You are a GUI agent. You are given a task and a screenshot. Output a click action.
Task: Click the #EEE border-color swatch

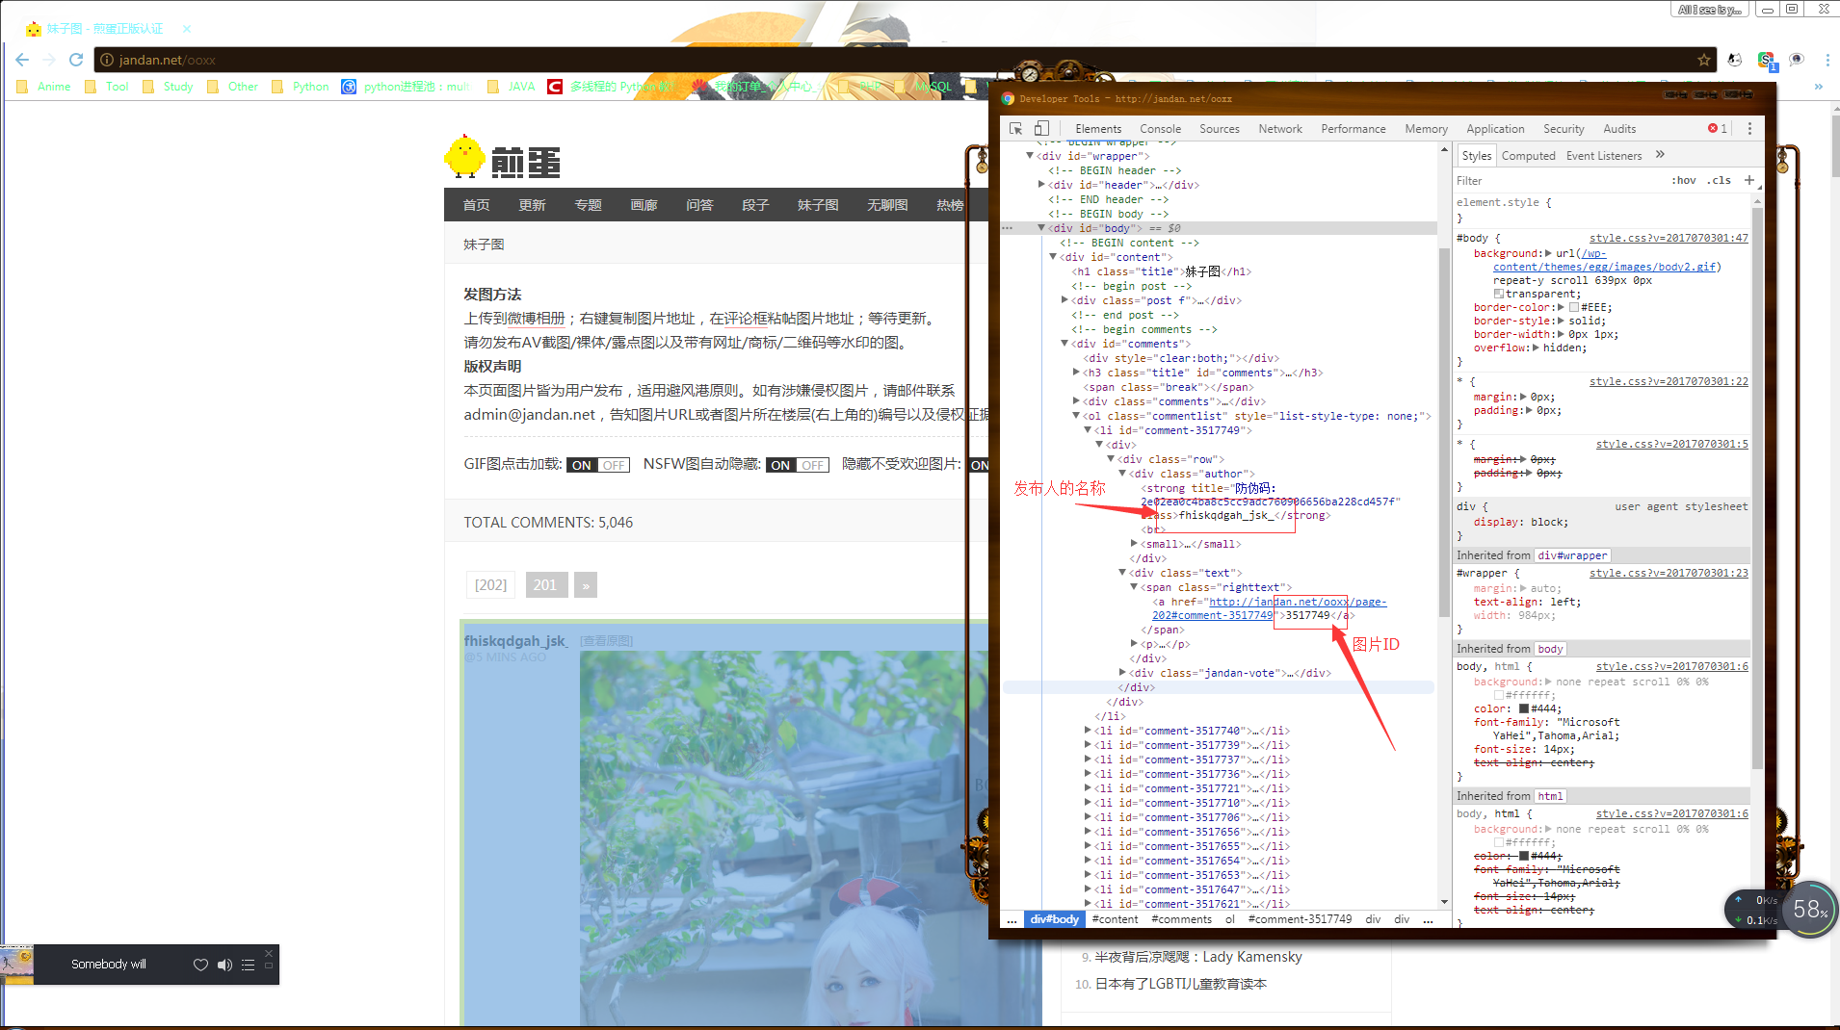[x=1574, y=307]
